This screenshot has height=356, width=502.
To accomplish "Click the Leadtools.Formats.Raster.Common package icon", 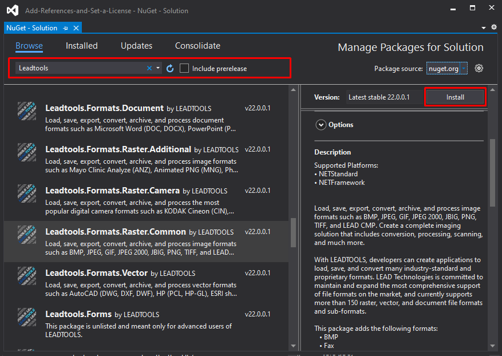I will point(27,235).
